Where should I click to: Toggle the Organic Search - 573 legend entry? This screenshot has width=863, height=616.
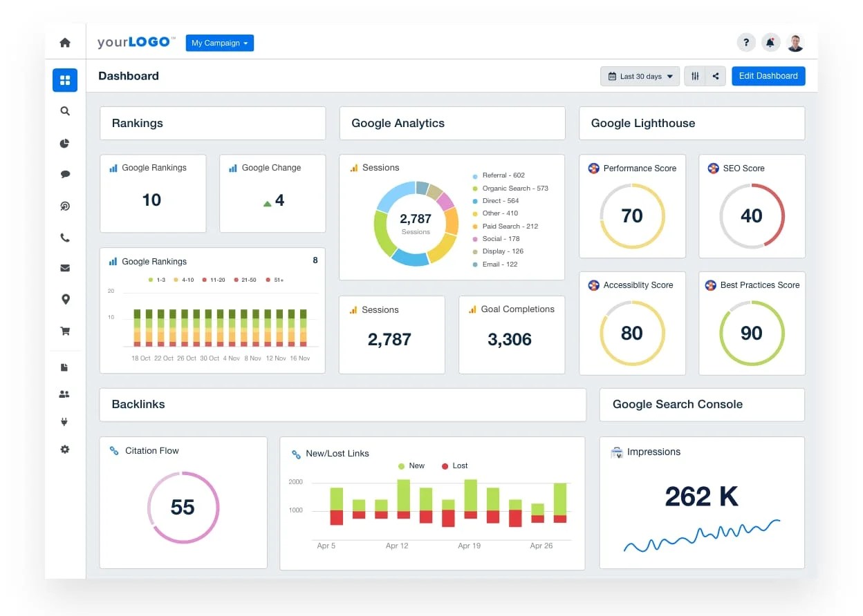point(510,189)
